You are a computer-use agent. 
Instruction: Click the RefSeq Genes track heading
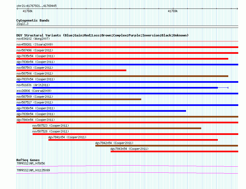click(x=28, y=160)
